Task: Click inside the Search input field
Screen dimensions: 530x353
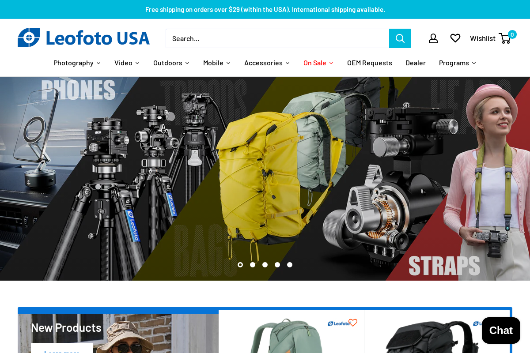Action: point(277,38)
